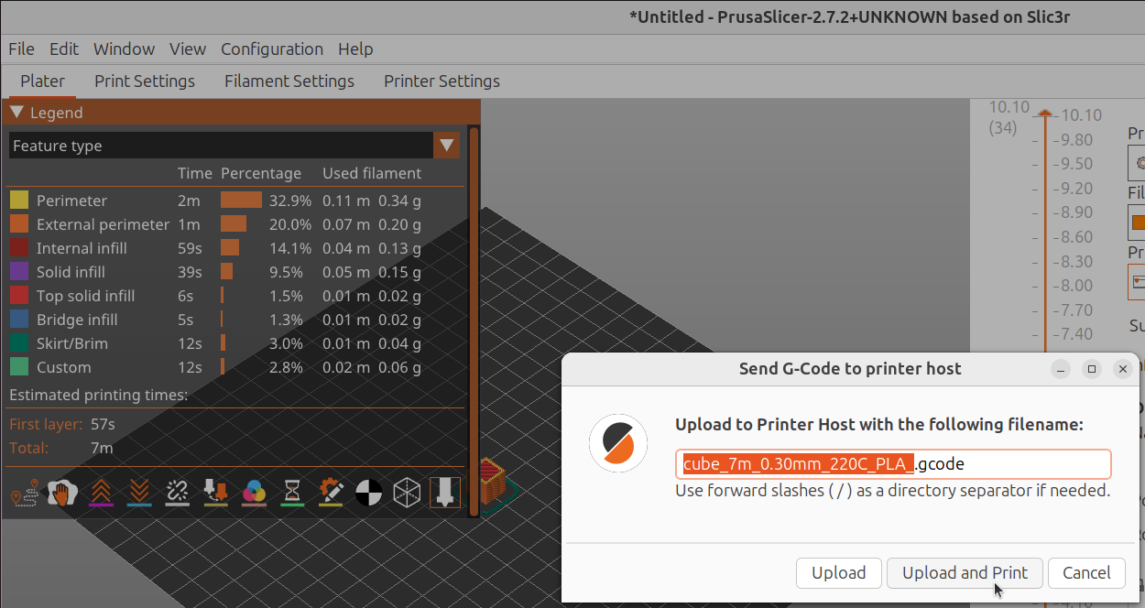1145x608 pixels.
Task: Click the Internal infill dark red swatch
Action: tap(19, 247)
